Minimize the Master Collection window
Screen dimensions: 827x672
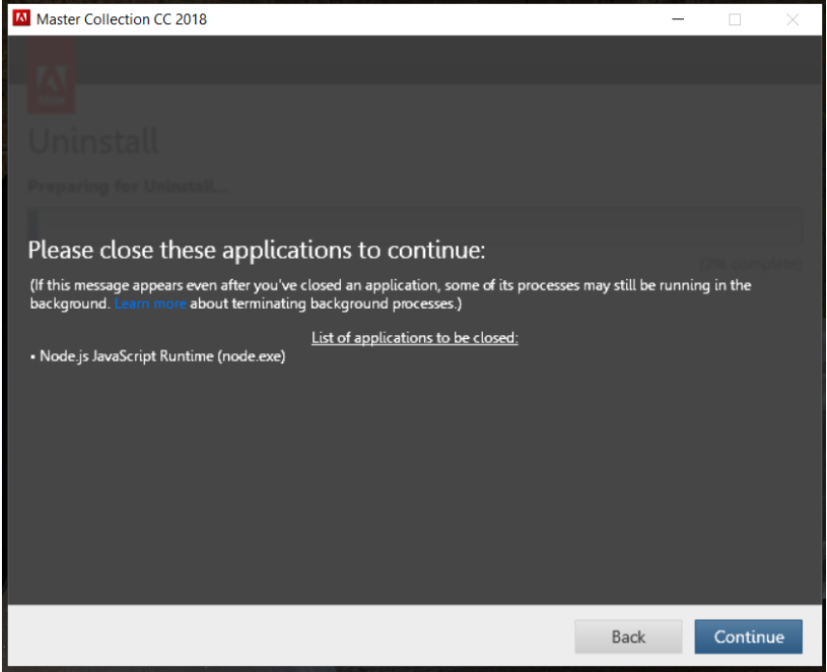pyautogui.click(x=678, y=19)
